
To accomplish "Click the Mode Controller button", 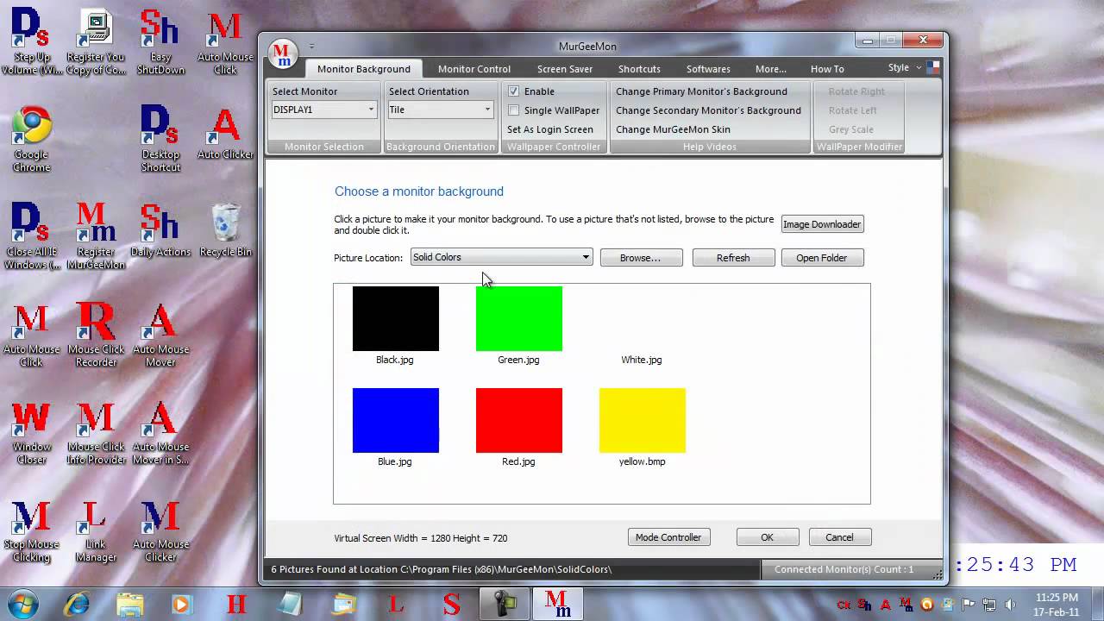I will coord(669,537).
